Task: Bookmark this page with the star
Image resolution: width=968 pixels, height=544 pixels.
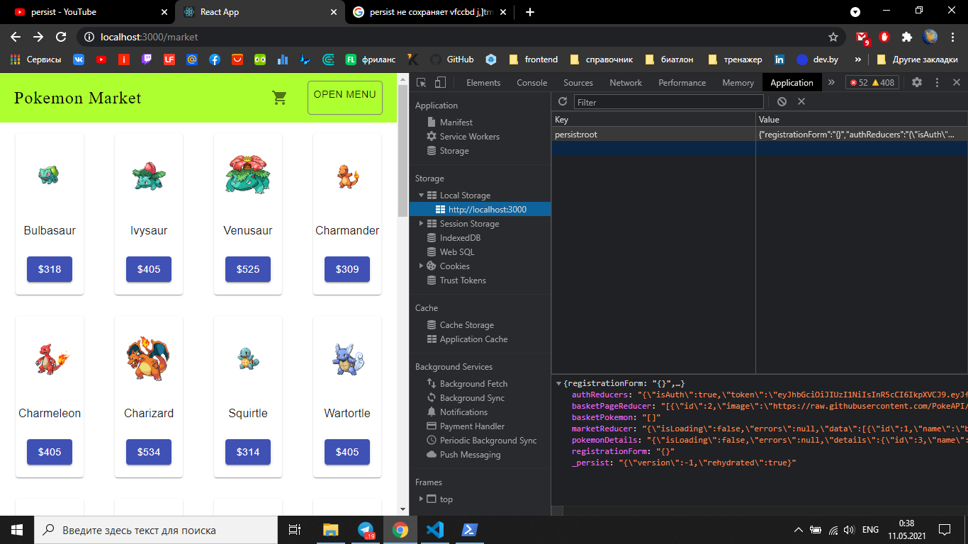Action: click(x=833, y=37)
